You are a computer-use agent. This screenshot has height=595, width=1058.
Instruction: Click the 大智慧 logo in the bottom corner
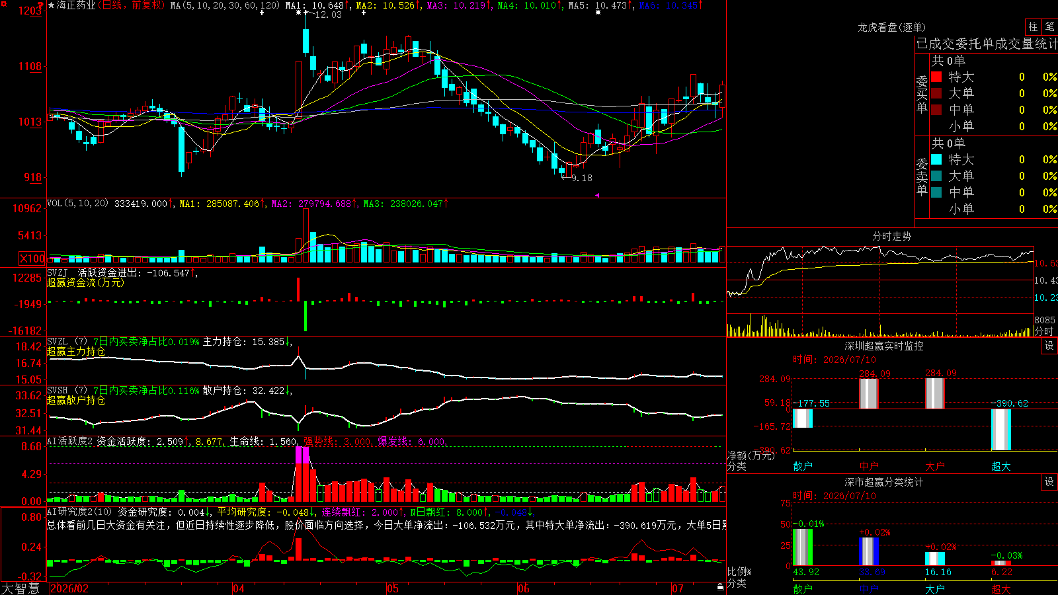(20, 588)
